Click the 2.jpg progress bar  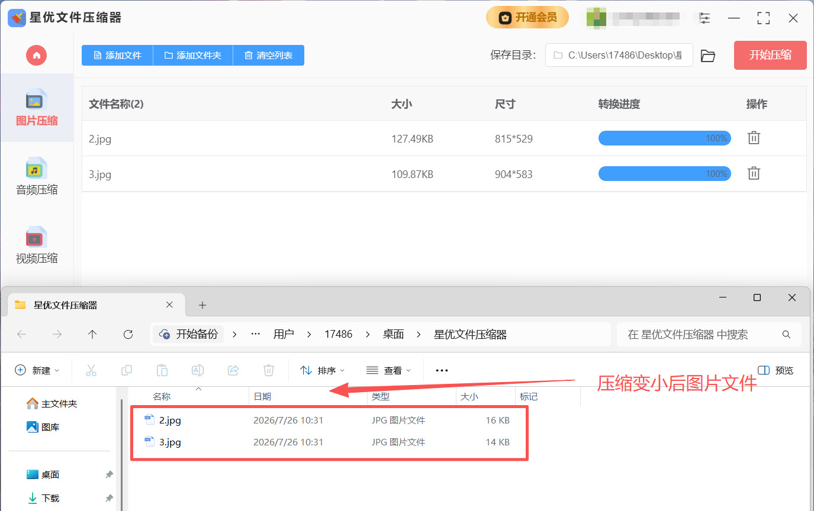[x=664, y=138]
